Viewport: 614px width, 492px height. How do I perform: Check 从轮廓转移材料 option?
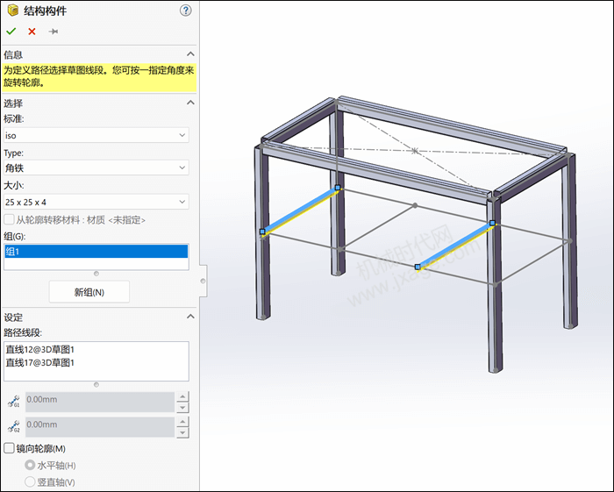tap(9, 219)
